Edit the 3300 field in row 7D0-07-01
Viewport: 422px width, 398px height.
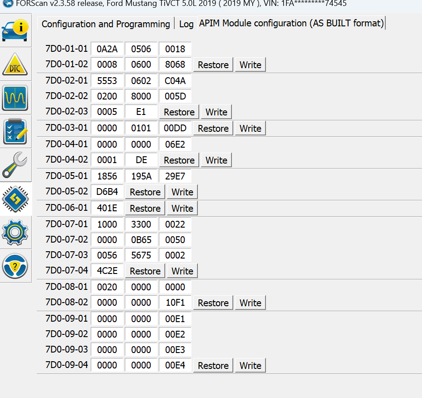coord(141,224)
